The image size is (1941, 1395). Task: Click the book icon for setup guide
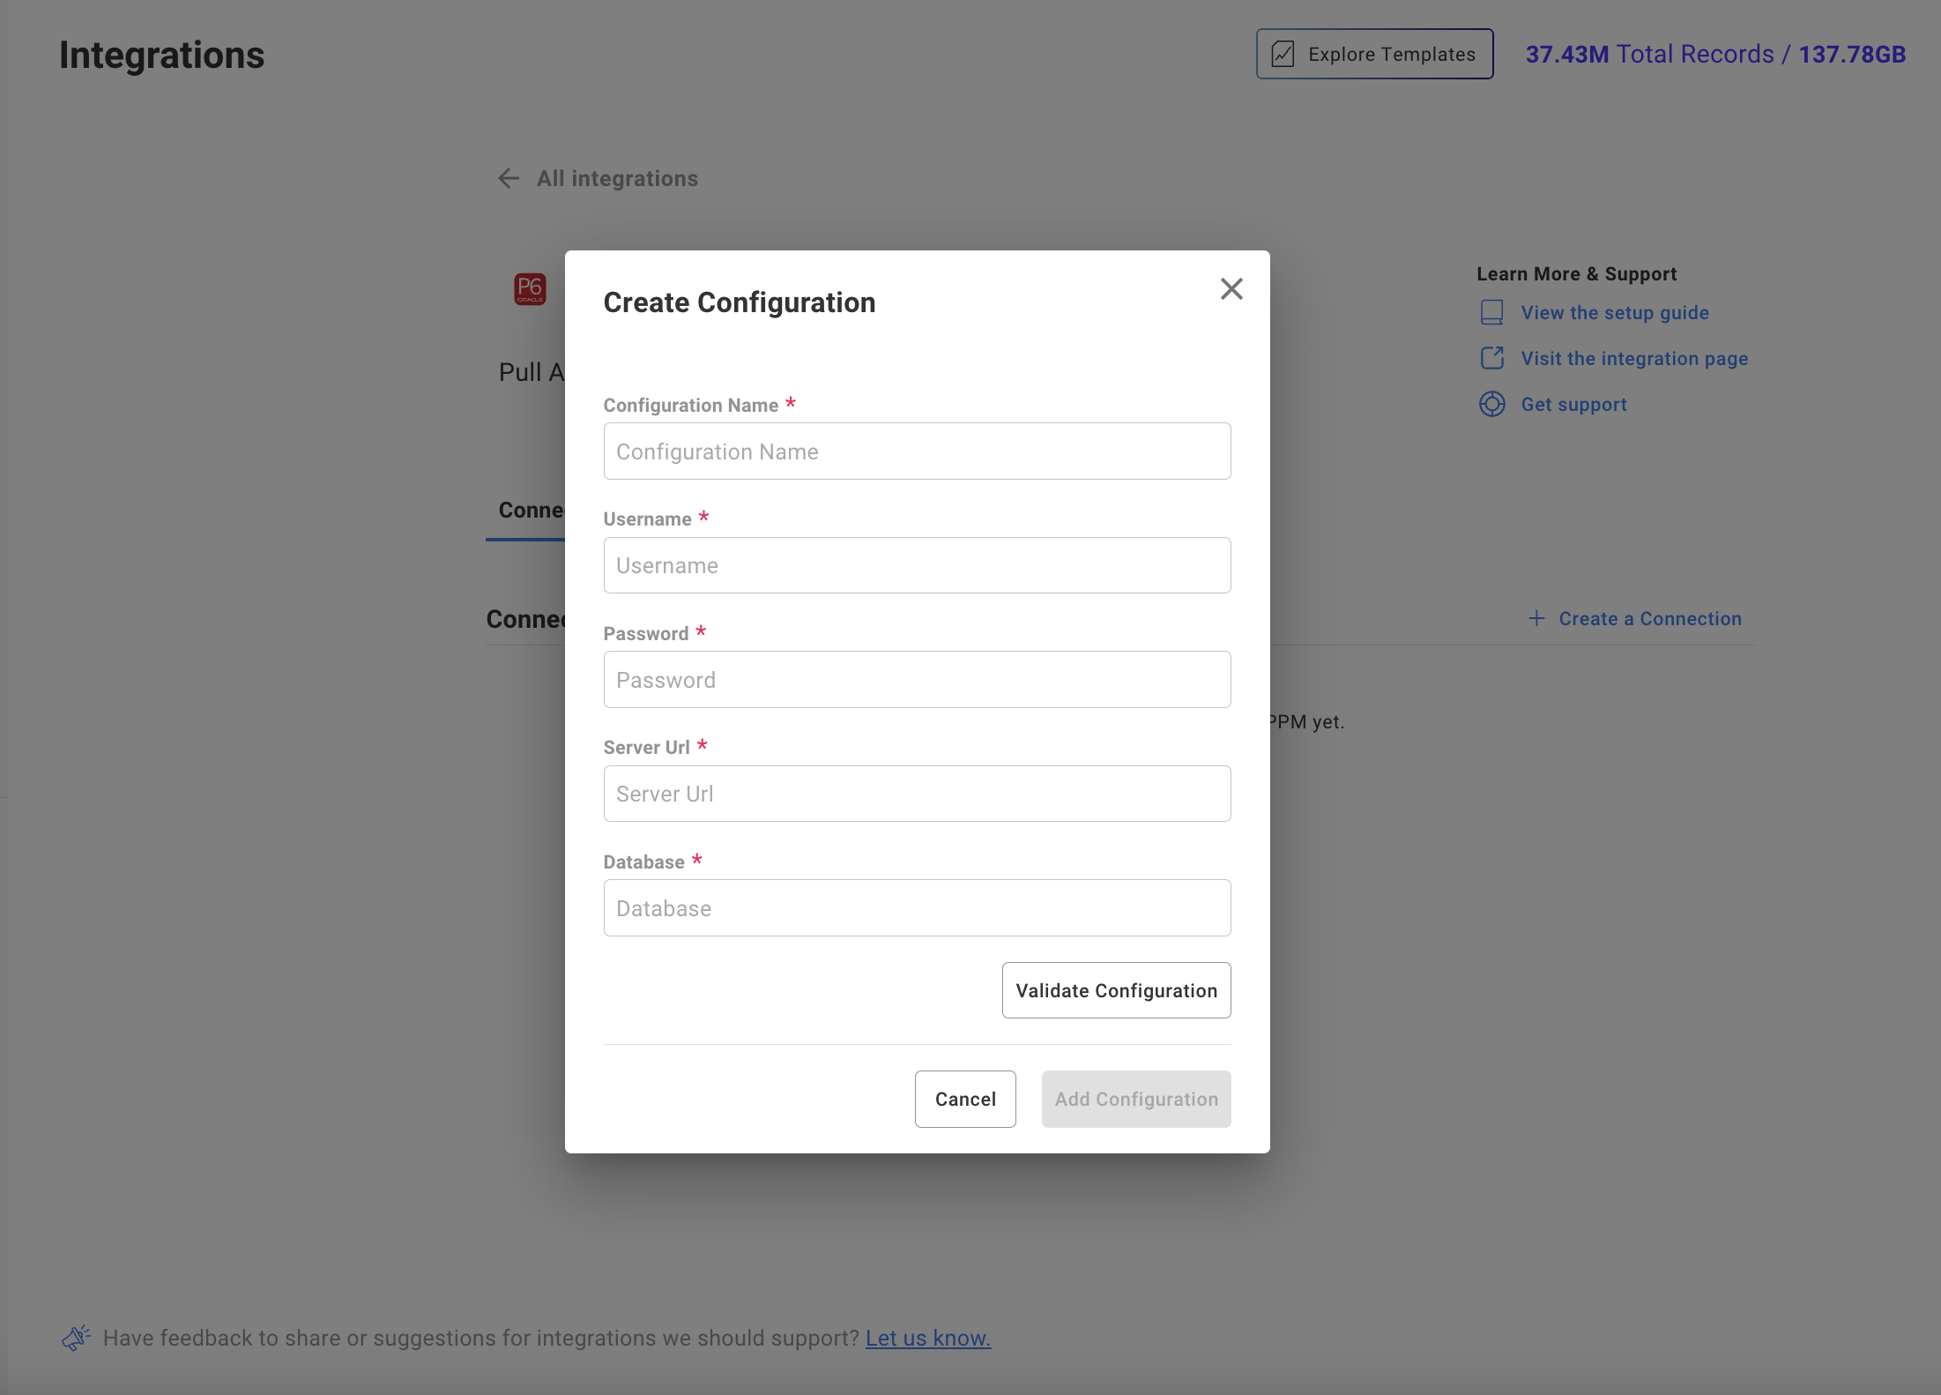tap(1491, 313)
